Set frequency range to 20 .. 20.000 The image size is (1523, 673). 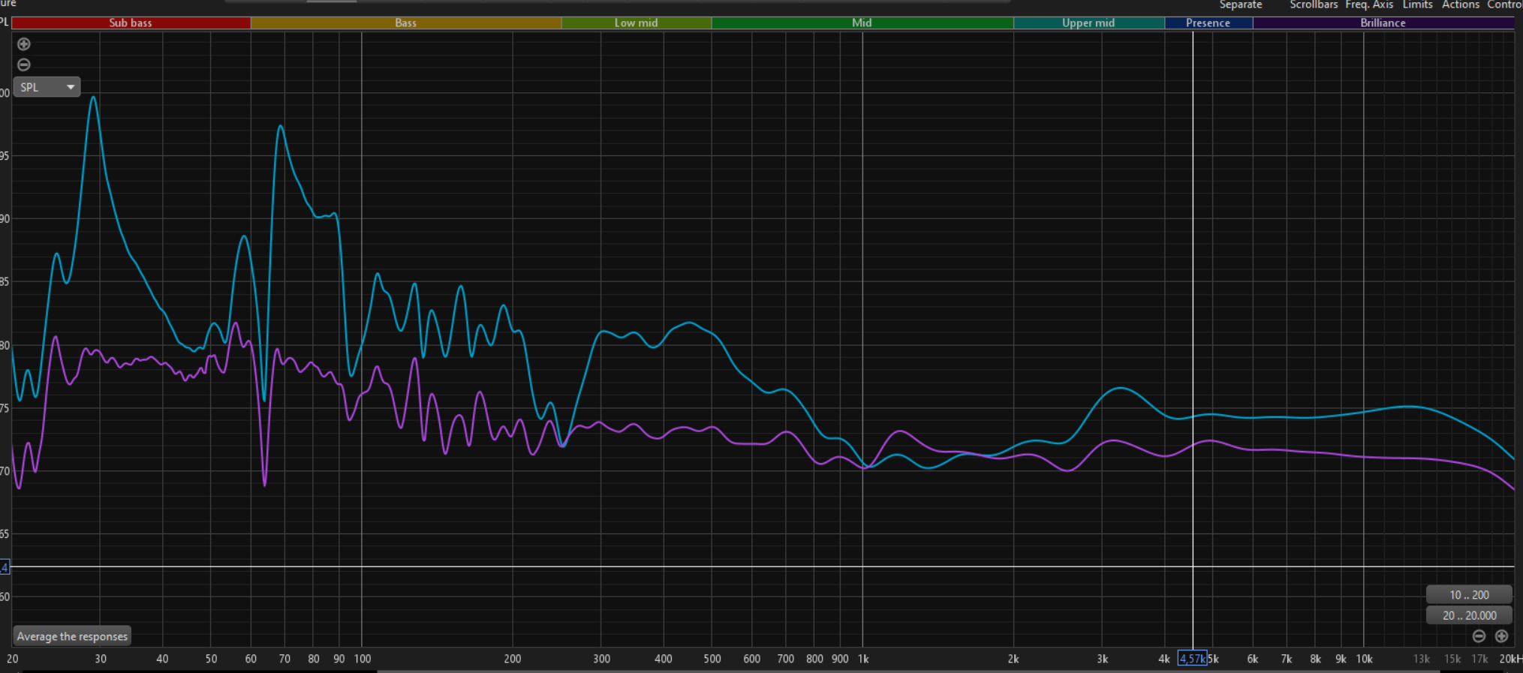coord(1469,615)
